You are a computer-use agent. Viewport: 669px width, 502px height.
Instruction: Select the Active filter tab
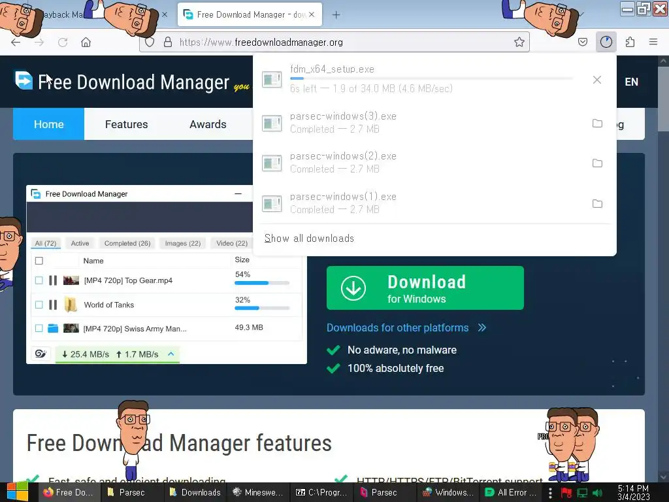(80, 243)
